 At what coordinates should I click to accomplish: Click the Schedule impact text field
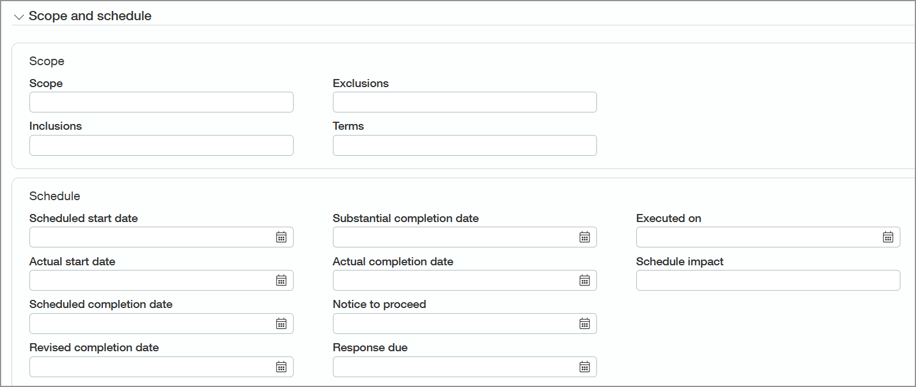coord(751,280)
